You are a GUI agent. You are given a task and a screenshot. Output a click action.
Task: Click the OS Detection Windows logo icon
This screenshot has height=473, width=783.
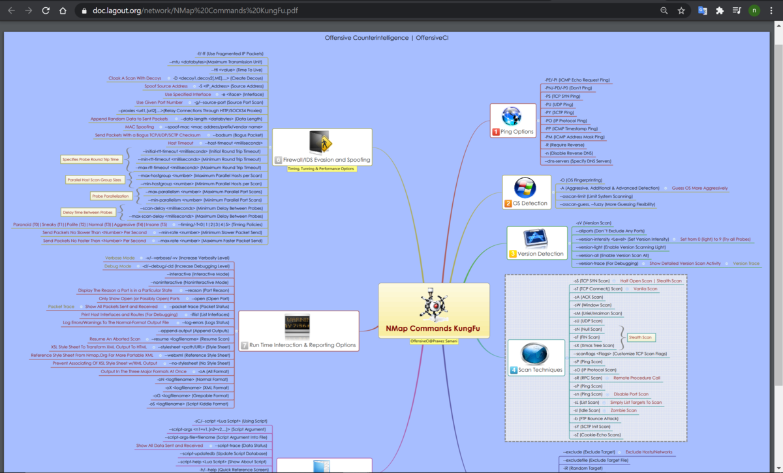click(x=525, y=187)
